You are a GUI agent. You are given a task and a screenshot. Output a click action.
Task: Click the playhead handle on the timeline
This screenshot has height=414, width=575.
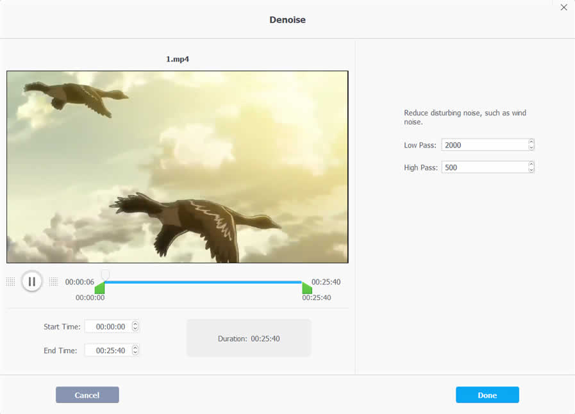105,275
